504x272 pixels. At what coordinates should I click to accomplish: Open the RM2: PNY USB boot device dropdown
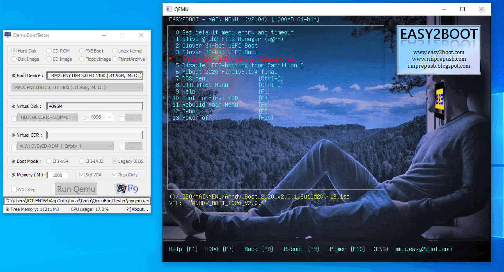point(77,87)
